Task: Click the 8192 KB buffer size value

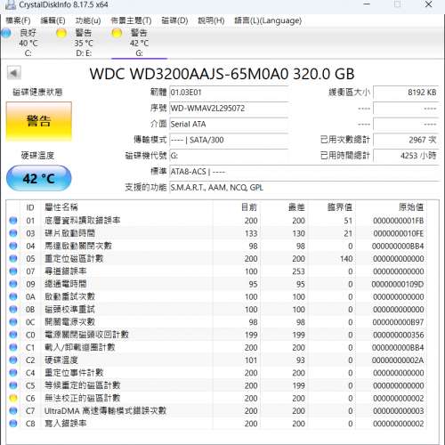Action: 406,93
